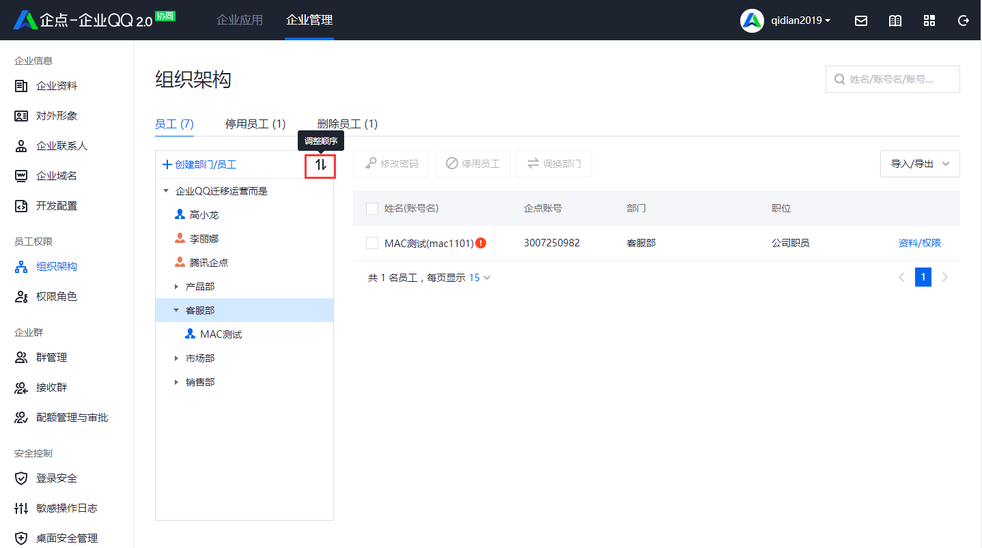Image resolution: width=982 pixels, height=548 pixels.
Task: Click the 停用员工 toolbar button
Action: point(473,164)
